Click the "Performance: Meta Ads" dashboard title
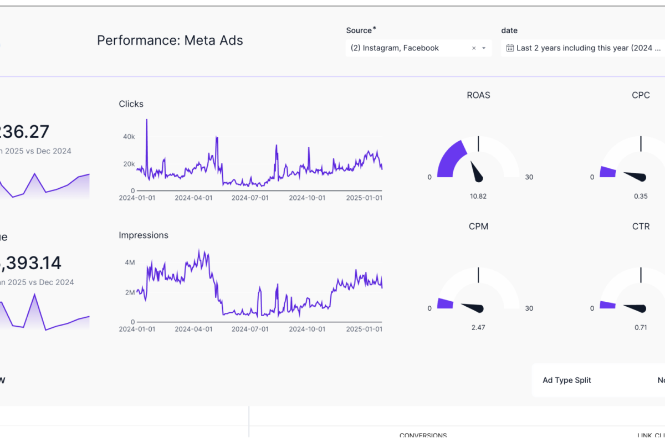The height and width of the screenshot is (443, 665). (x=170, y=40)
